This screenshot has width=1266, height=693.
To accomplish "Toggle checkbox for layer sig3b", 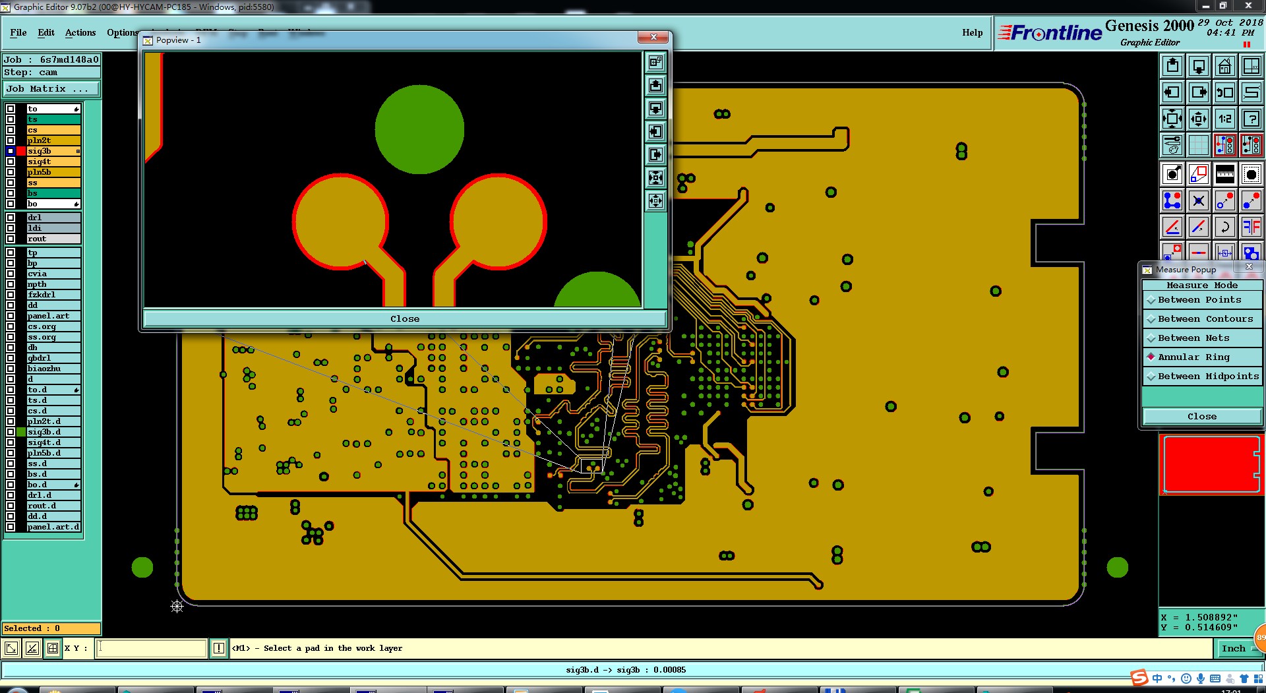I will 11,151.
